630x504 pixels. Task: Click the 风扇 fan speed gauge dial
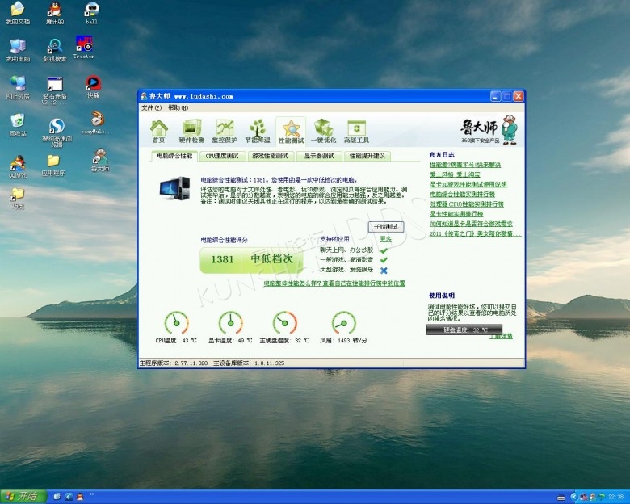click(x=344, y=322)
